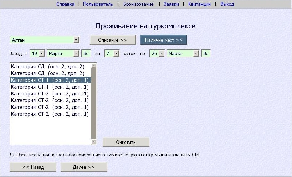Proceed with the Далее >> button

[84, 167]
